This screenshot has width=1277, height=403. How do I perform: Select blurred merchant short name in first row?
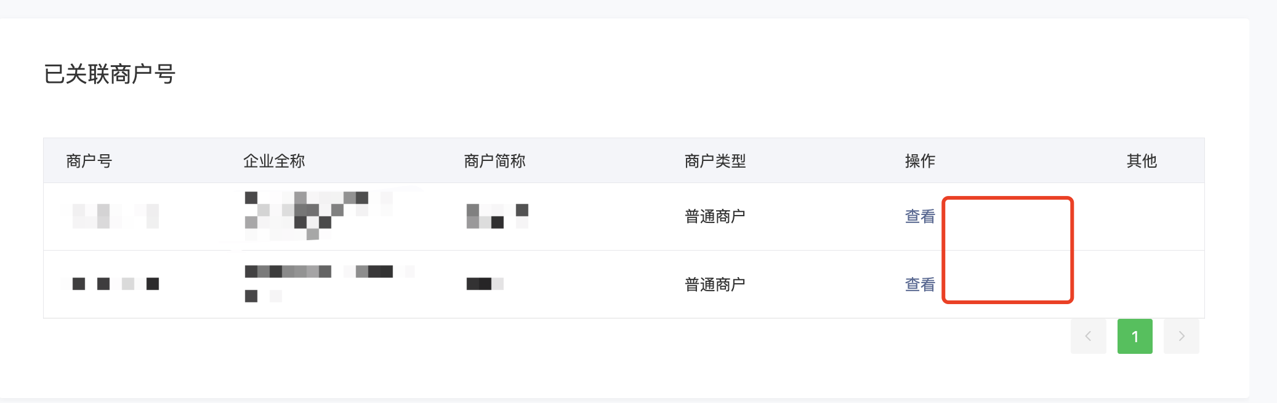[x=498, y=216]
